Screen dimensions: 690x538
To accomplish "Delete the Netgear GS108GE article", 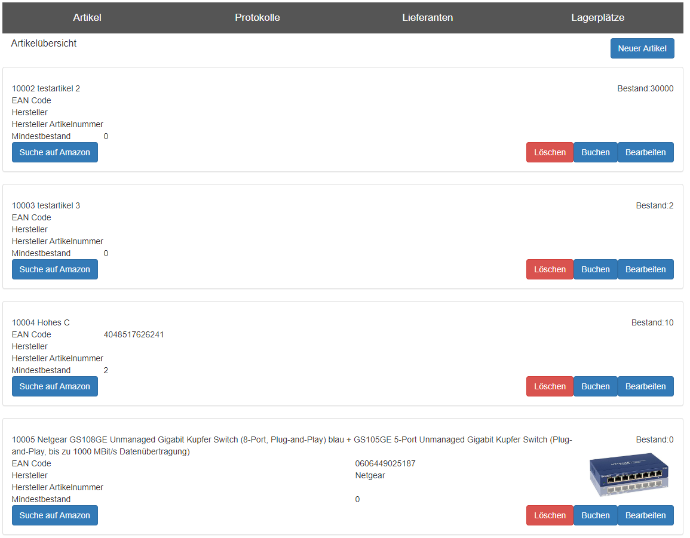I will pyautogui.click(x=550, y=515).
